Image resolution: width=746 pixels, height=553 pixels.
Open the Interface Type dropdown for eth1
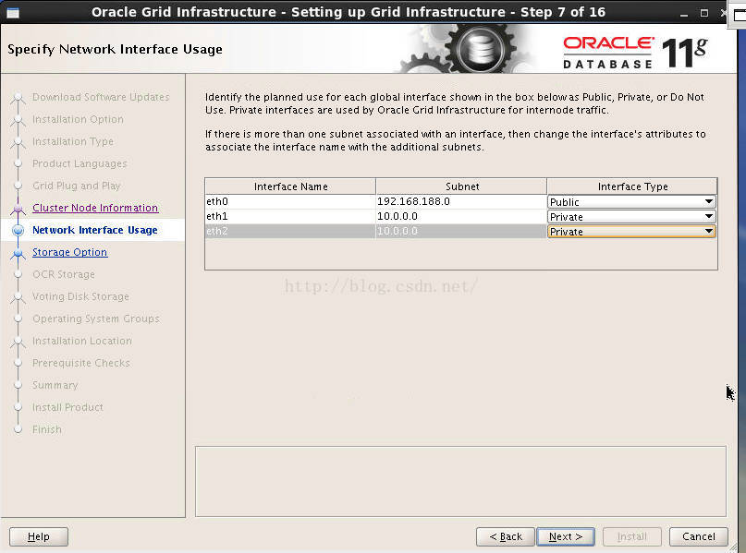631,217
